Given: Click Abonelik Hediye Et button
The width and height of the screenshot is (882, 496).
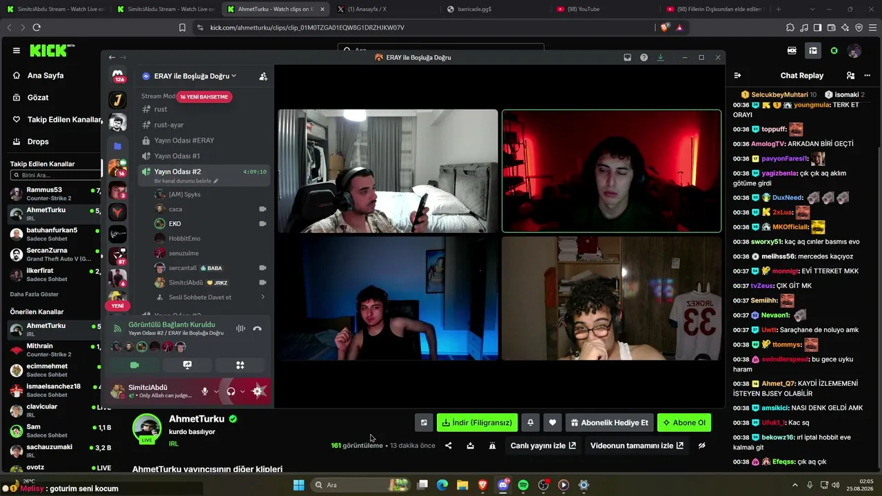Looking at the screenshot, I should click(x=610, y=423).
